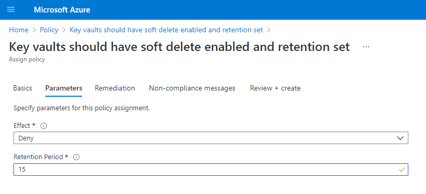426x194 pixels.
Task: Go back to Policy breadcrumb
Action: (x=49, y=30)
